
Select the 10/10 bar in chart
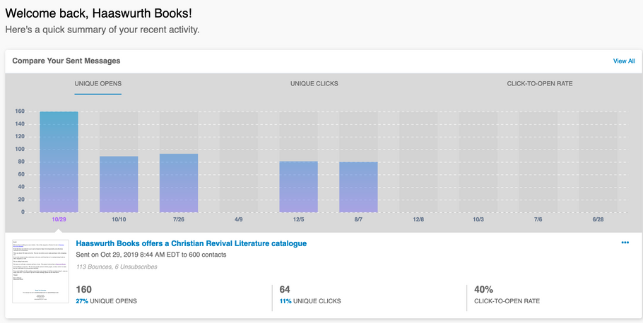pyautogui.click(x=119, y=183)
